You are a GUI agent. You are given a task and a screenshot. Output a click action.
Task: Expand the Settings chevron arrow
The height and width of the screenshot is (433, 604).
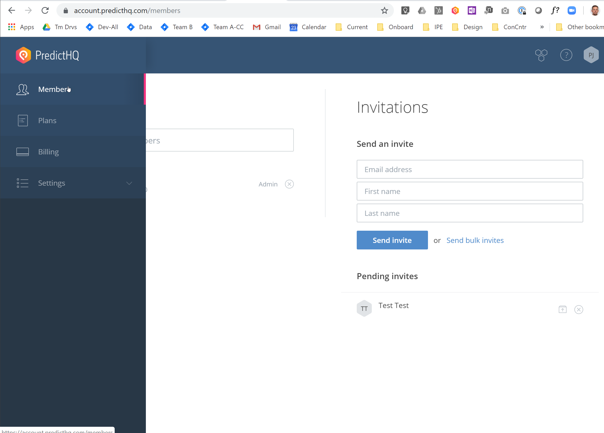129,183
